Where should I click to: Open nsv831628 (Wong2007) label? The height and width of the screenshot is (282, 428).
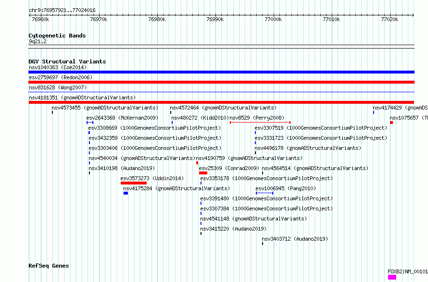(x=58, y=87)
